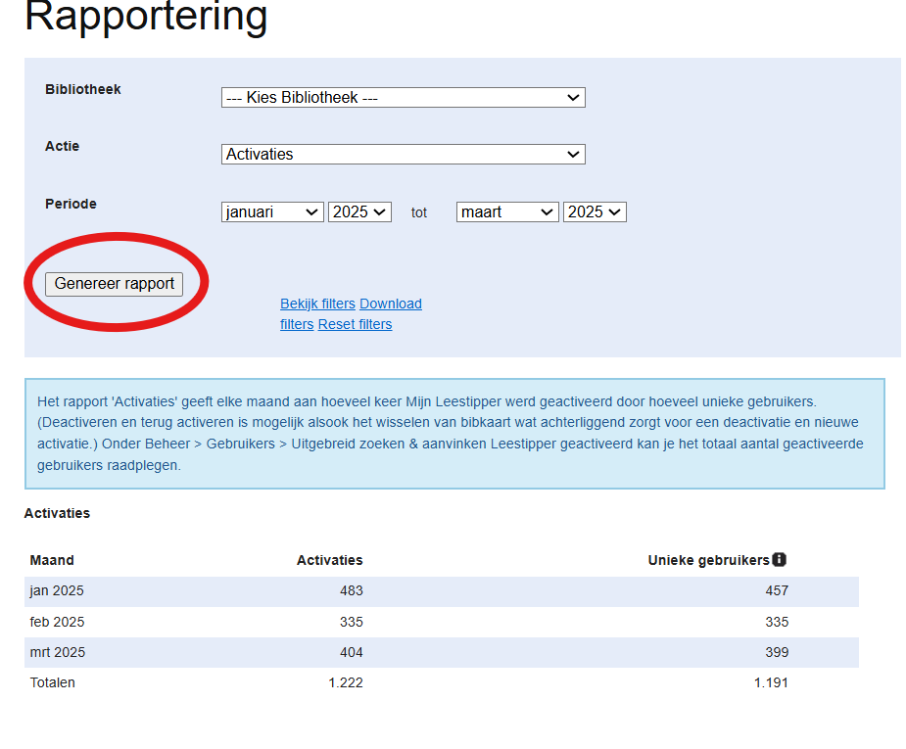Click the Maand column header
Screen dimensions: 906x749
[x=52, y=561]
